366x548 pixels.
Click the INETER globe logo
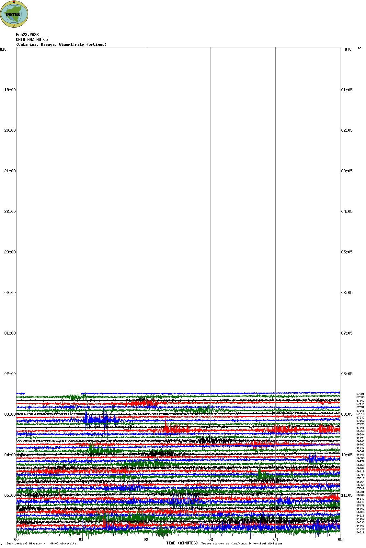pos(14,14)
